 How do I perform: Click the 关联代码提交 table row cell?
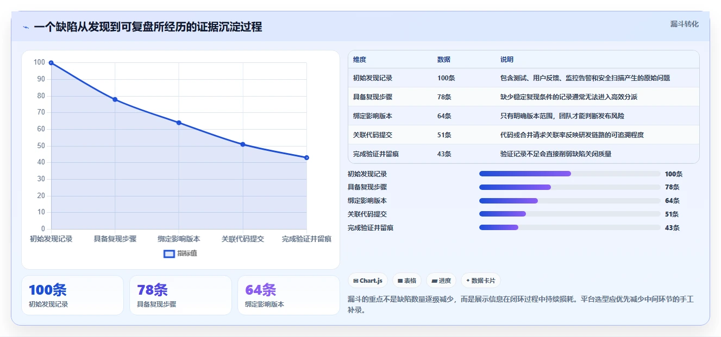(x=373, y=135)
